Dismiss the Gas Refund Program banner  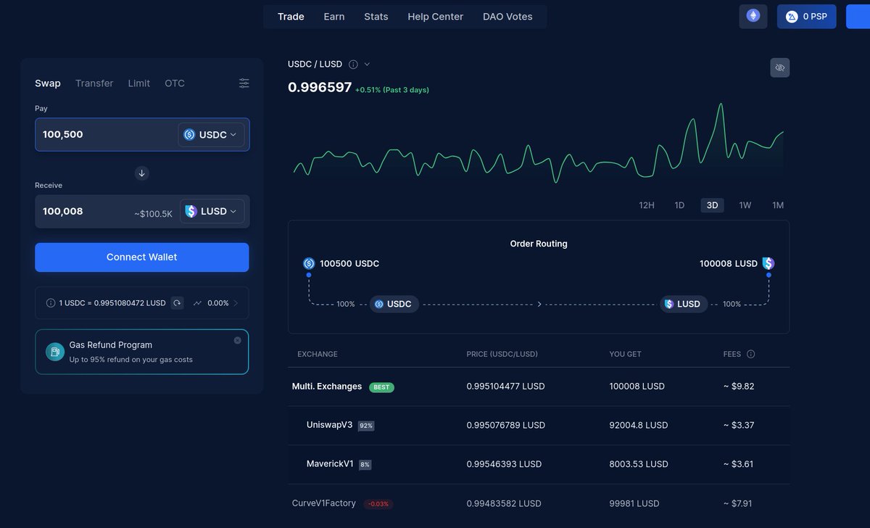[x=237, y=339]
